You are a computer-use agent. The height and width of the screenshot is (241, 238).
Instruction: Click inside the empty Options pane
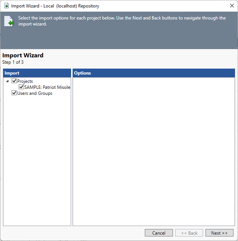(153, 150)
